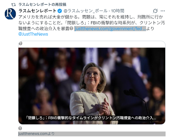Click the question mark icon below the photo
170x137 pixels.
pyautogui.click(x=20, y=128)
